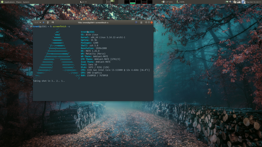Add terminal right icon in Tilix
The image size is (262, 147).
[48, 22]
